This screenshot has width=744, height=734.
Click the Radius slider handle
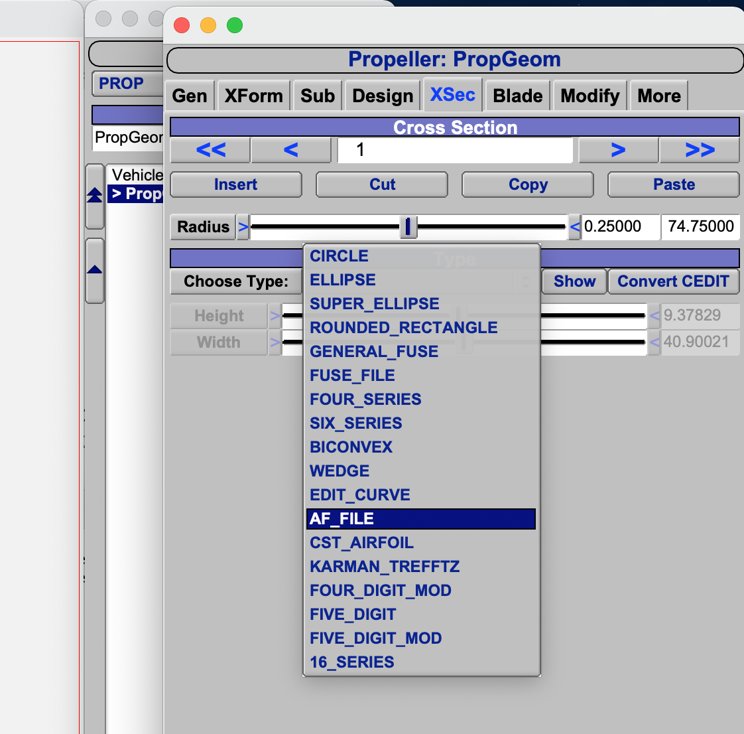click(x=408, y=227)
